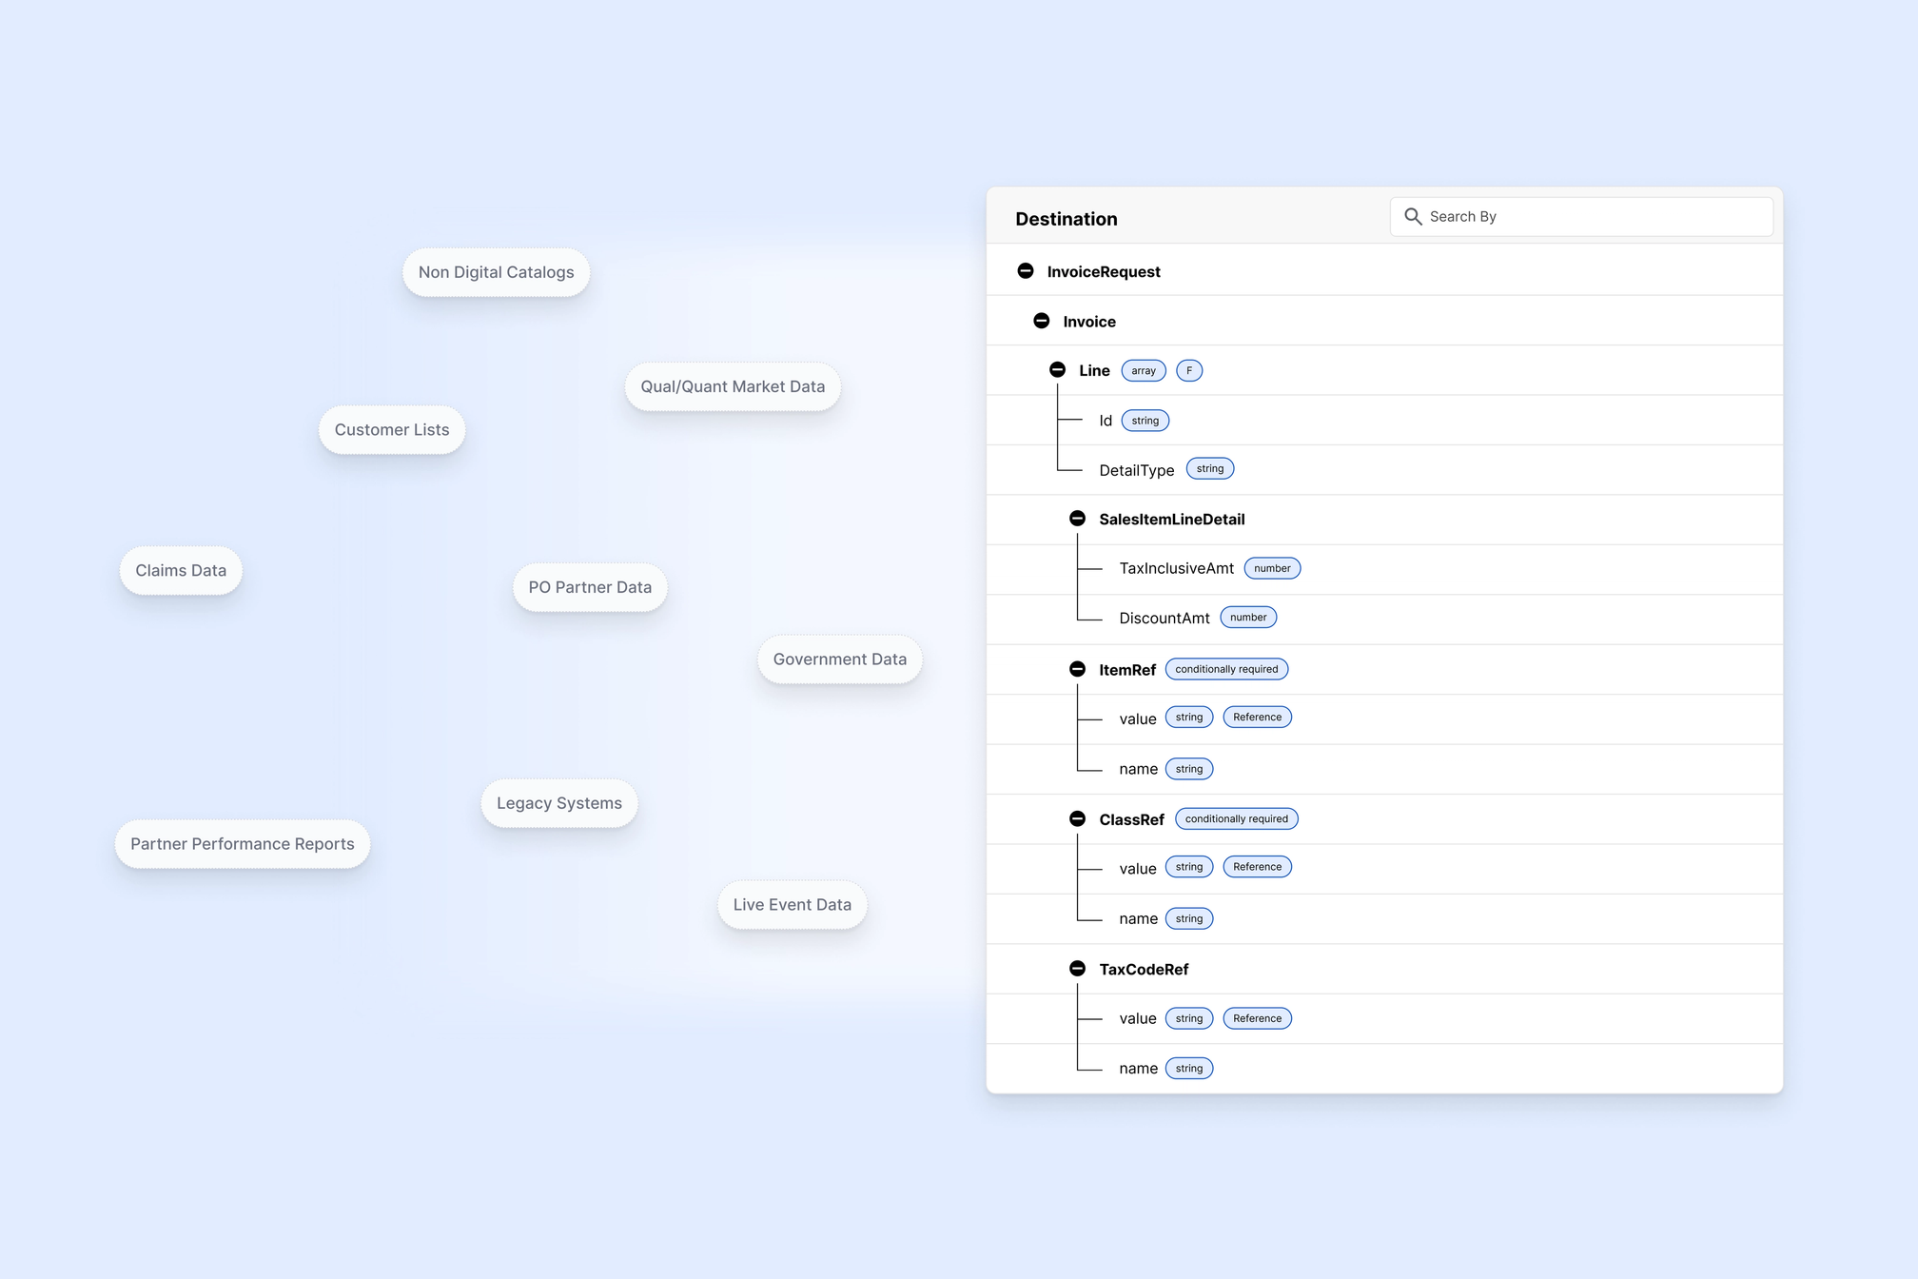Click the array badge next to Line
Image resolution: width=1918 pixels, height=1279 pixels.
(1144, 371)
